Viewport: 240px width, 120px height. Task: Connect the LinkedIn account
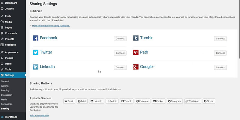[x=120, y=67]
